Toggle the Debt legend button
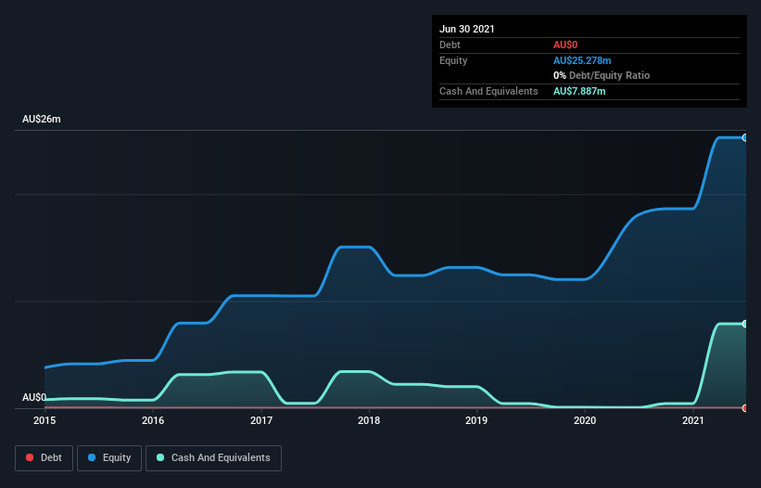This screenshot has height=488, width=761. pyautogui.click(x=44, y=458)
